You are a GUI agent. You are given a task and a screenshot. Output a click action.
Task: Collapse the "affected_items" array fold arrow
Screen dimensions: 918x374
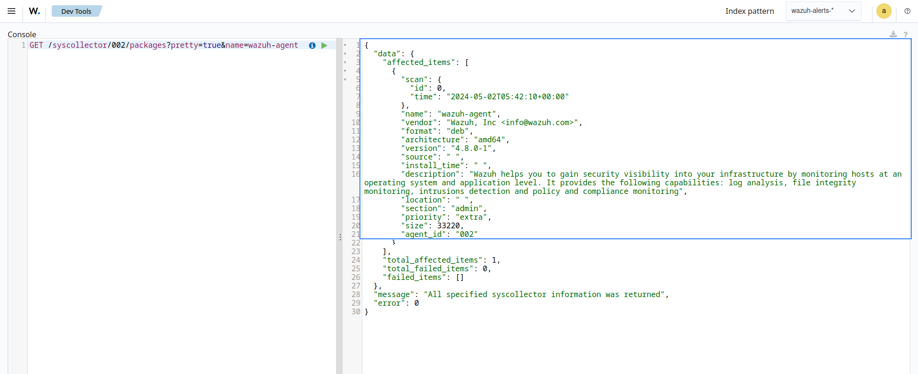click(x=345, y=63)
